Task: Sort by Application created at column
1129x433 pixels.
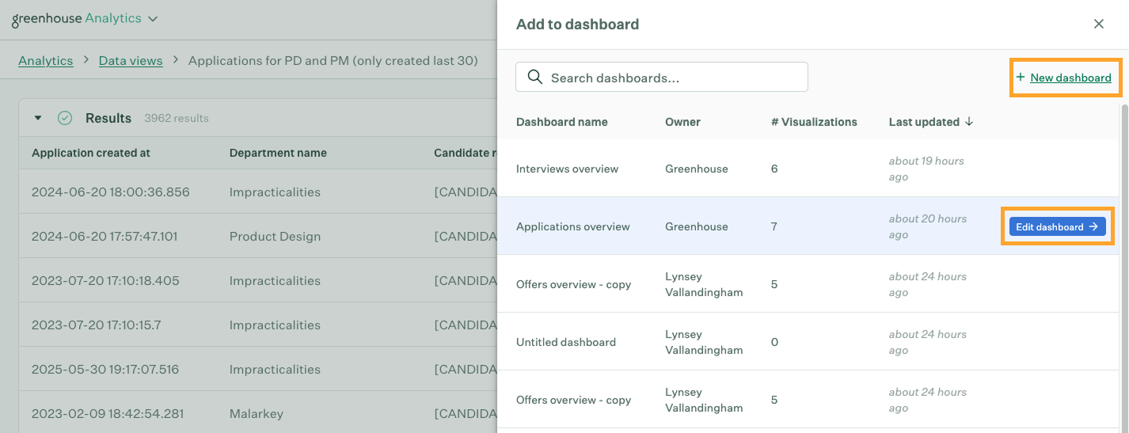Action: click(x=91, y=153)
